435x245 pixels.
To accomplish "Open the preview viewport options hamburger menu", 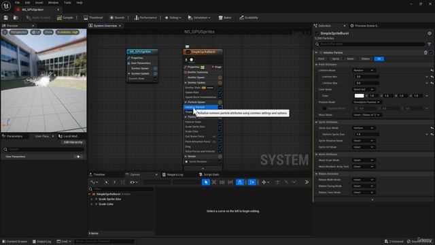I will [5, 32].
